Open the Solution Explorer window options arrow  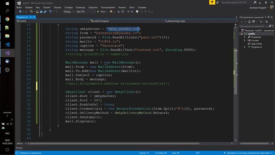(266, 17)
